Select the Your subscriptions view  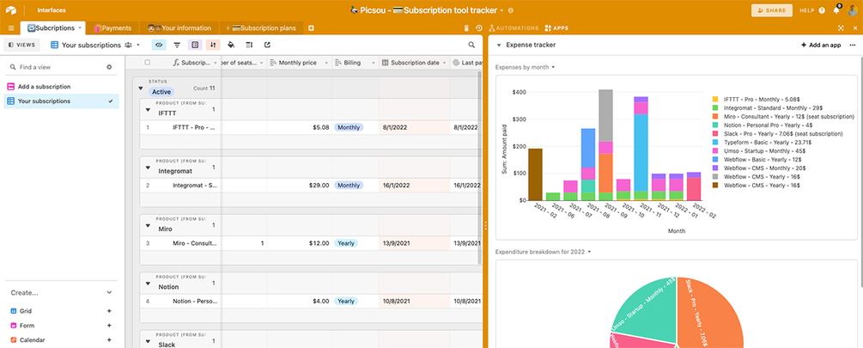(x=61, y=101)
